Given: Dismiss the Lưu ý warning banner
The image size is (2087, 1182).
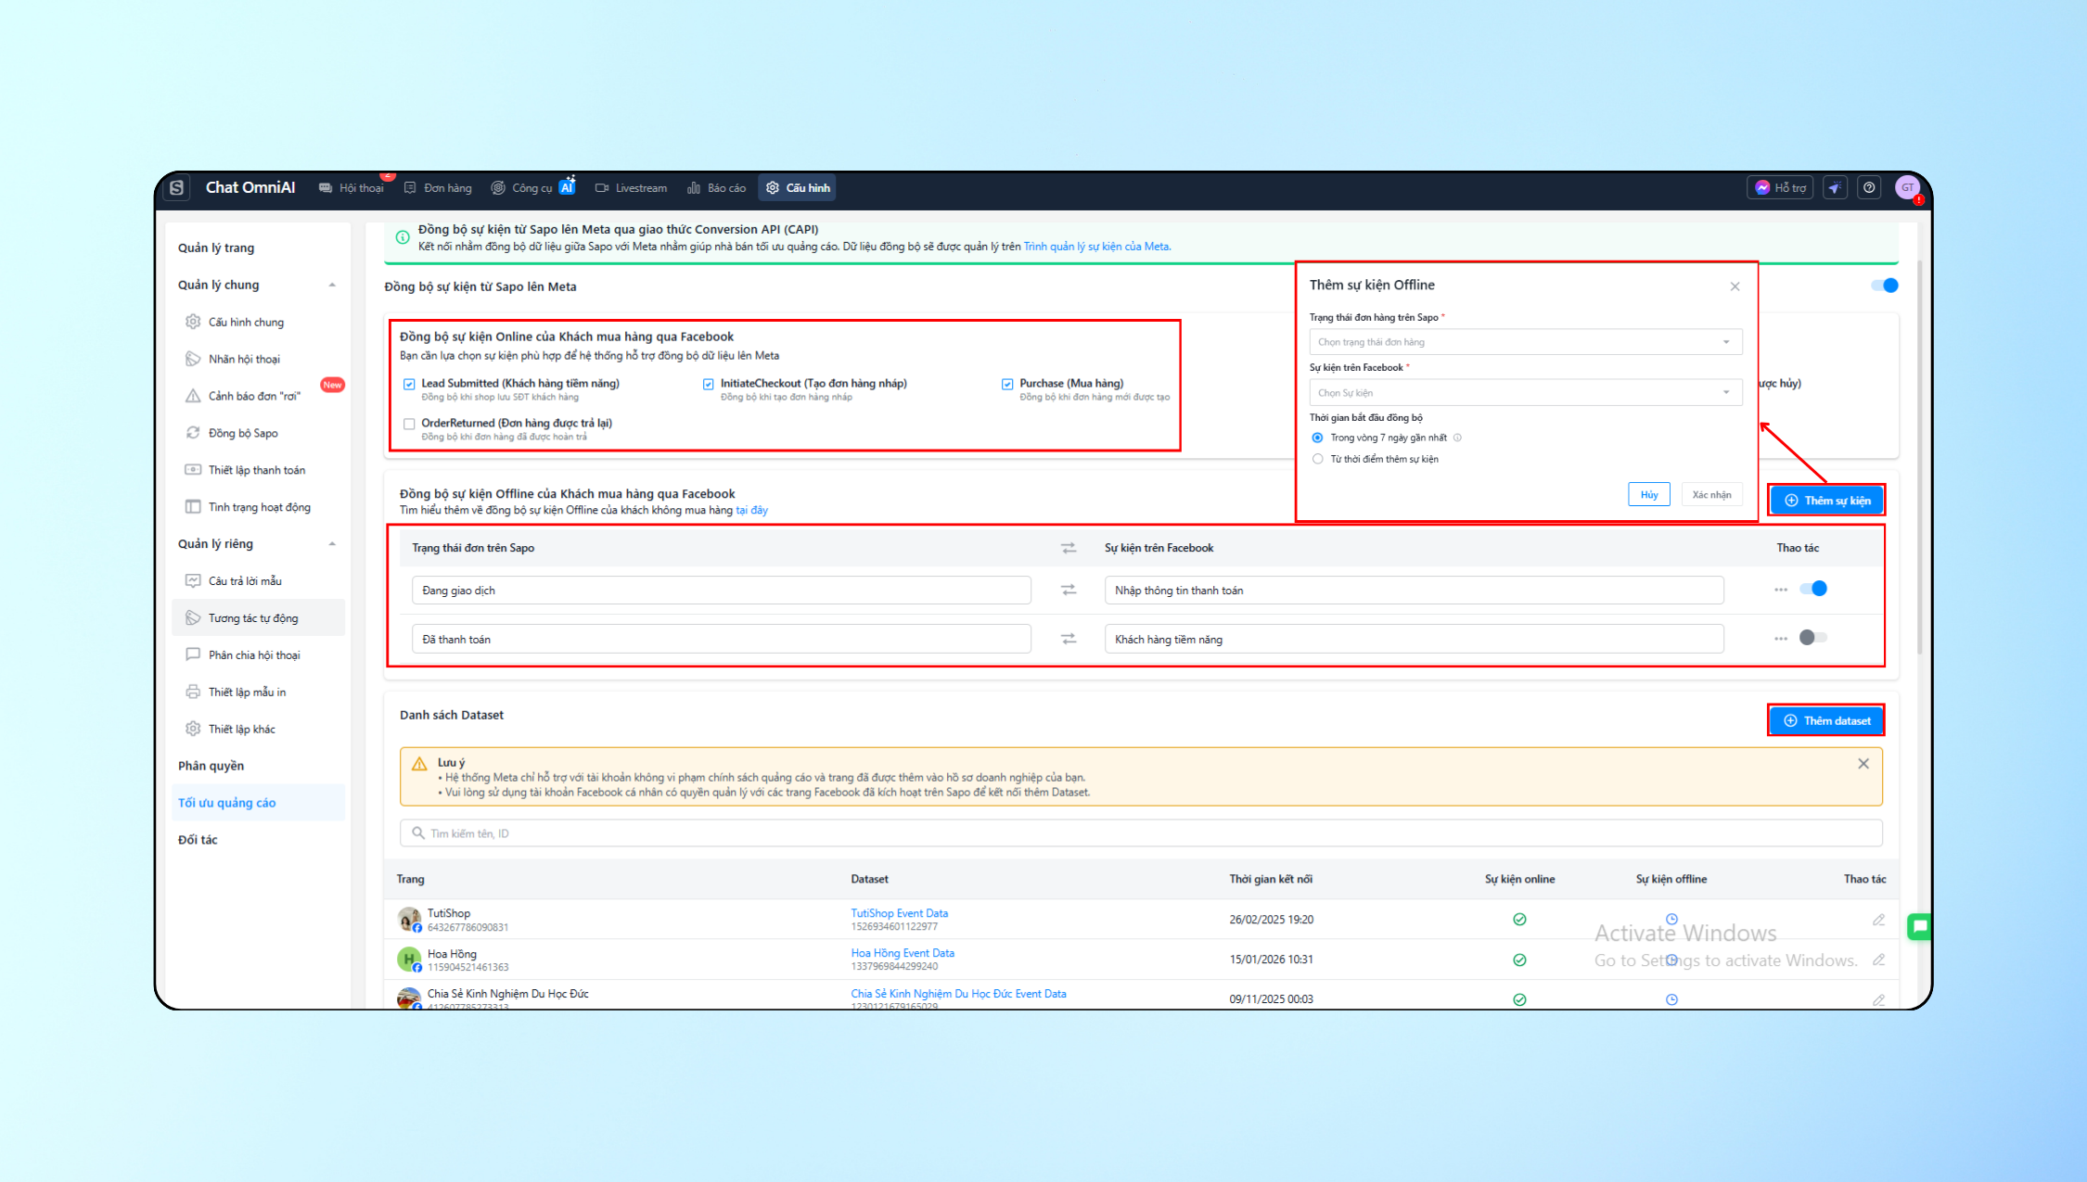Looking at the screenshot, I should coord(1863,764).
